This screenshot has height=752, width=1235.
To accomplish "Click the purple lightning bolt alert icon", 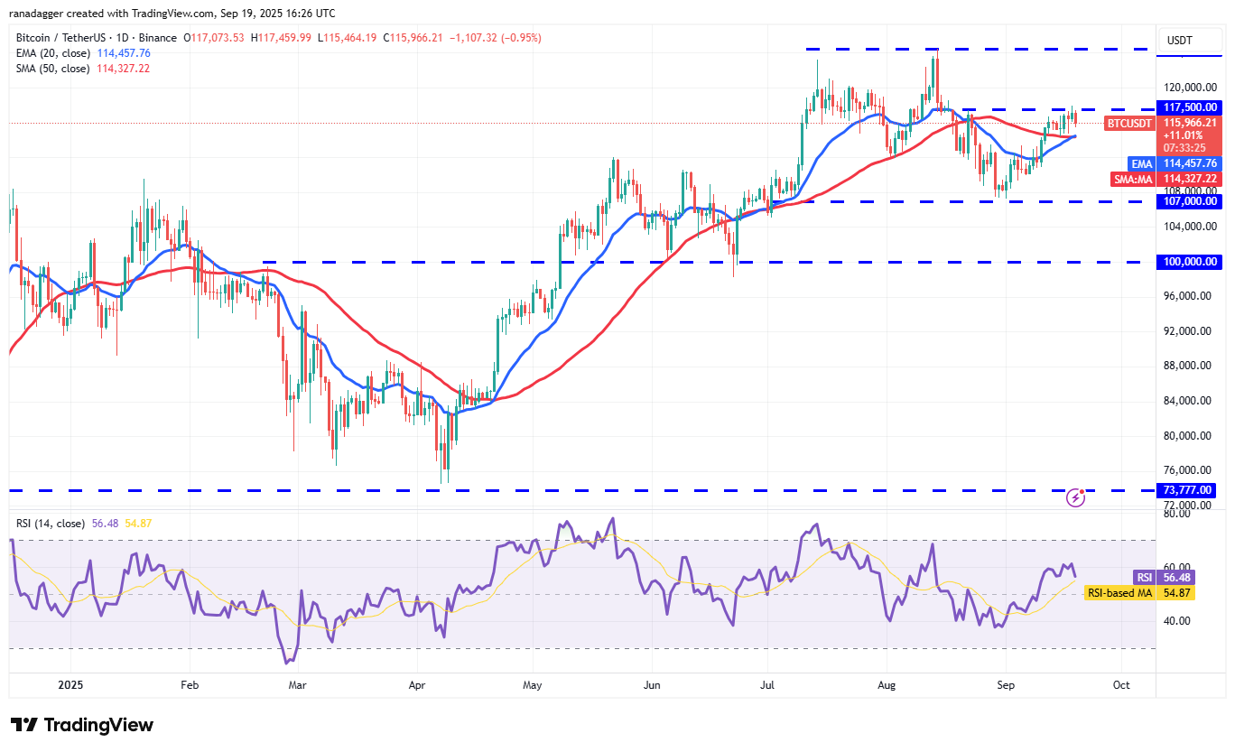I will [1074, 497].
